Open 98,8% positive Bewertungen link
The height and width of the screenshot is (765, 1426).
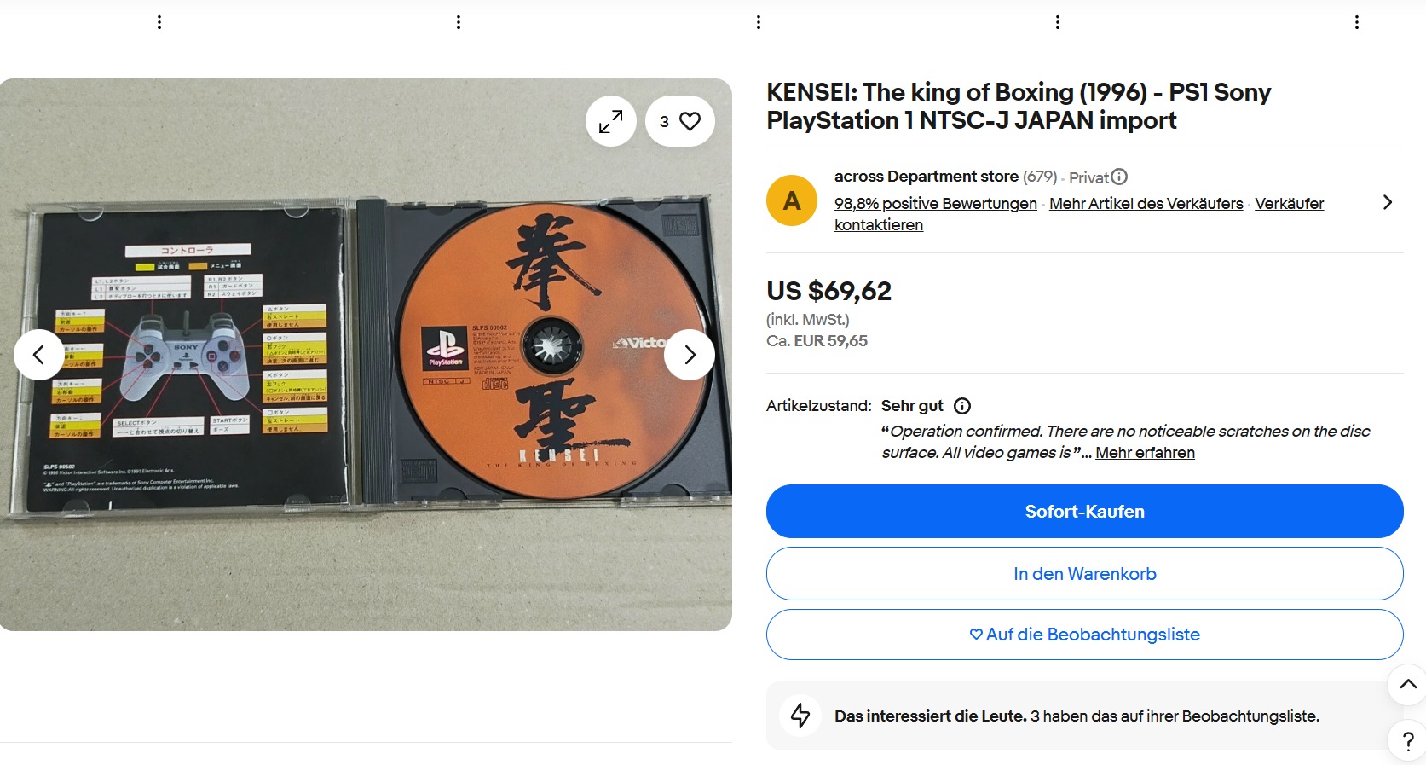coord(935,204)
